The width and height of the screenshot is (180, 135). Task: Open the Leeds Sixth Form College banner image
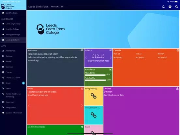[x=103, y=29]
